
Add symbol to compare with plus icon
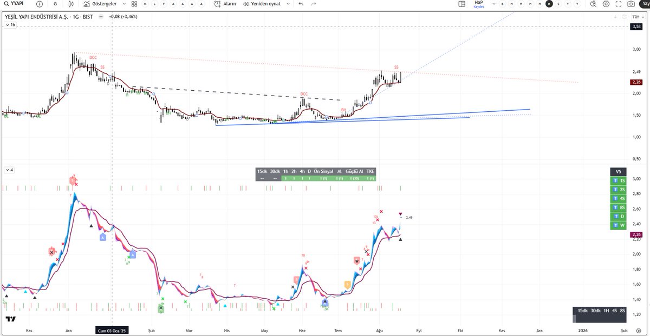pos(40,4)
